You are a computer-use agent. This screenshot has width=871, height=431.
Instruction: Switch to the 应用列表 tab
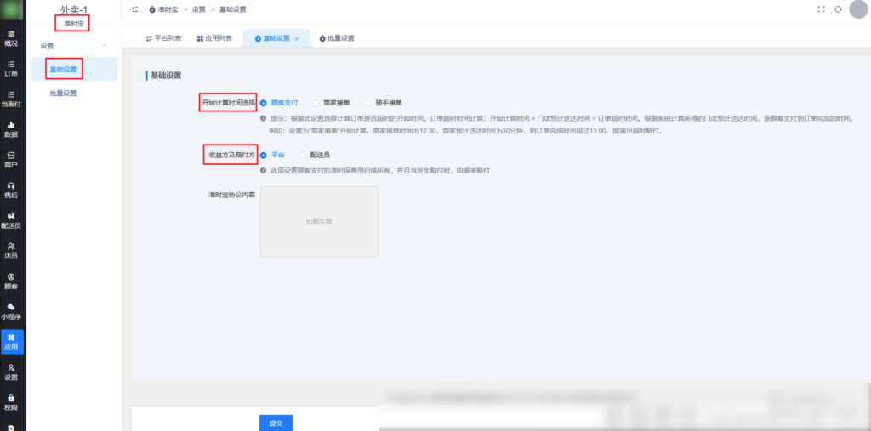click(214, 38)
